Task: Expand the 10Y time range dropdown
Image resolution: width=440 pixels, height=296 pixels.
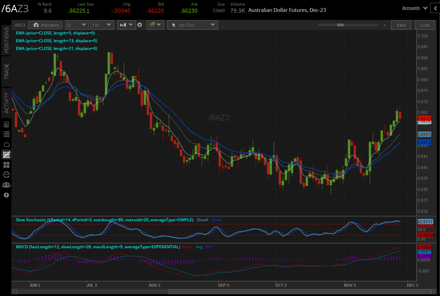Action: click(x=102, y=25)
